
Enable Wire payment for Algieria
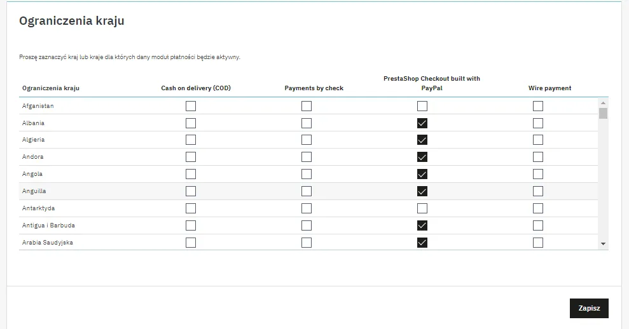(538, 140)
